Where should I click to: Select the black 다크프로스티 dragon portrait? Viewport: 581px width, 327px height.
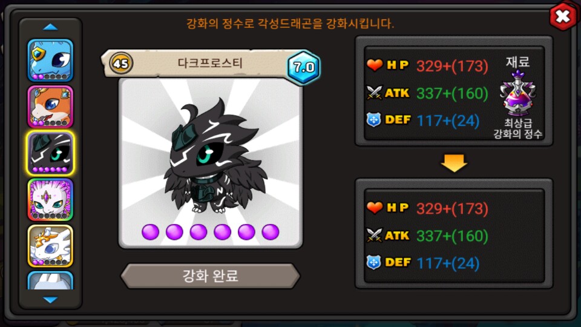coord(50,153)
